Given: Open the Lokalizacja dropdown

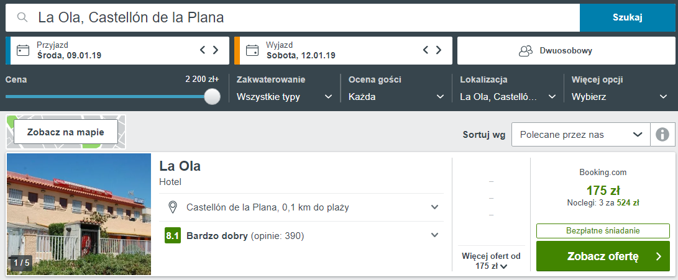Looking at the screenshot, I should tap(508, 97).
